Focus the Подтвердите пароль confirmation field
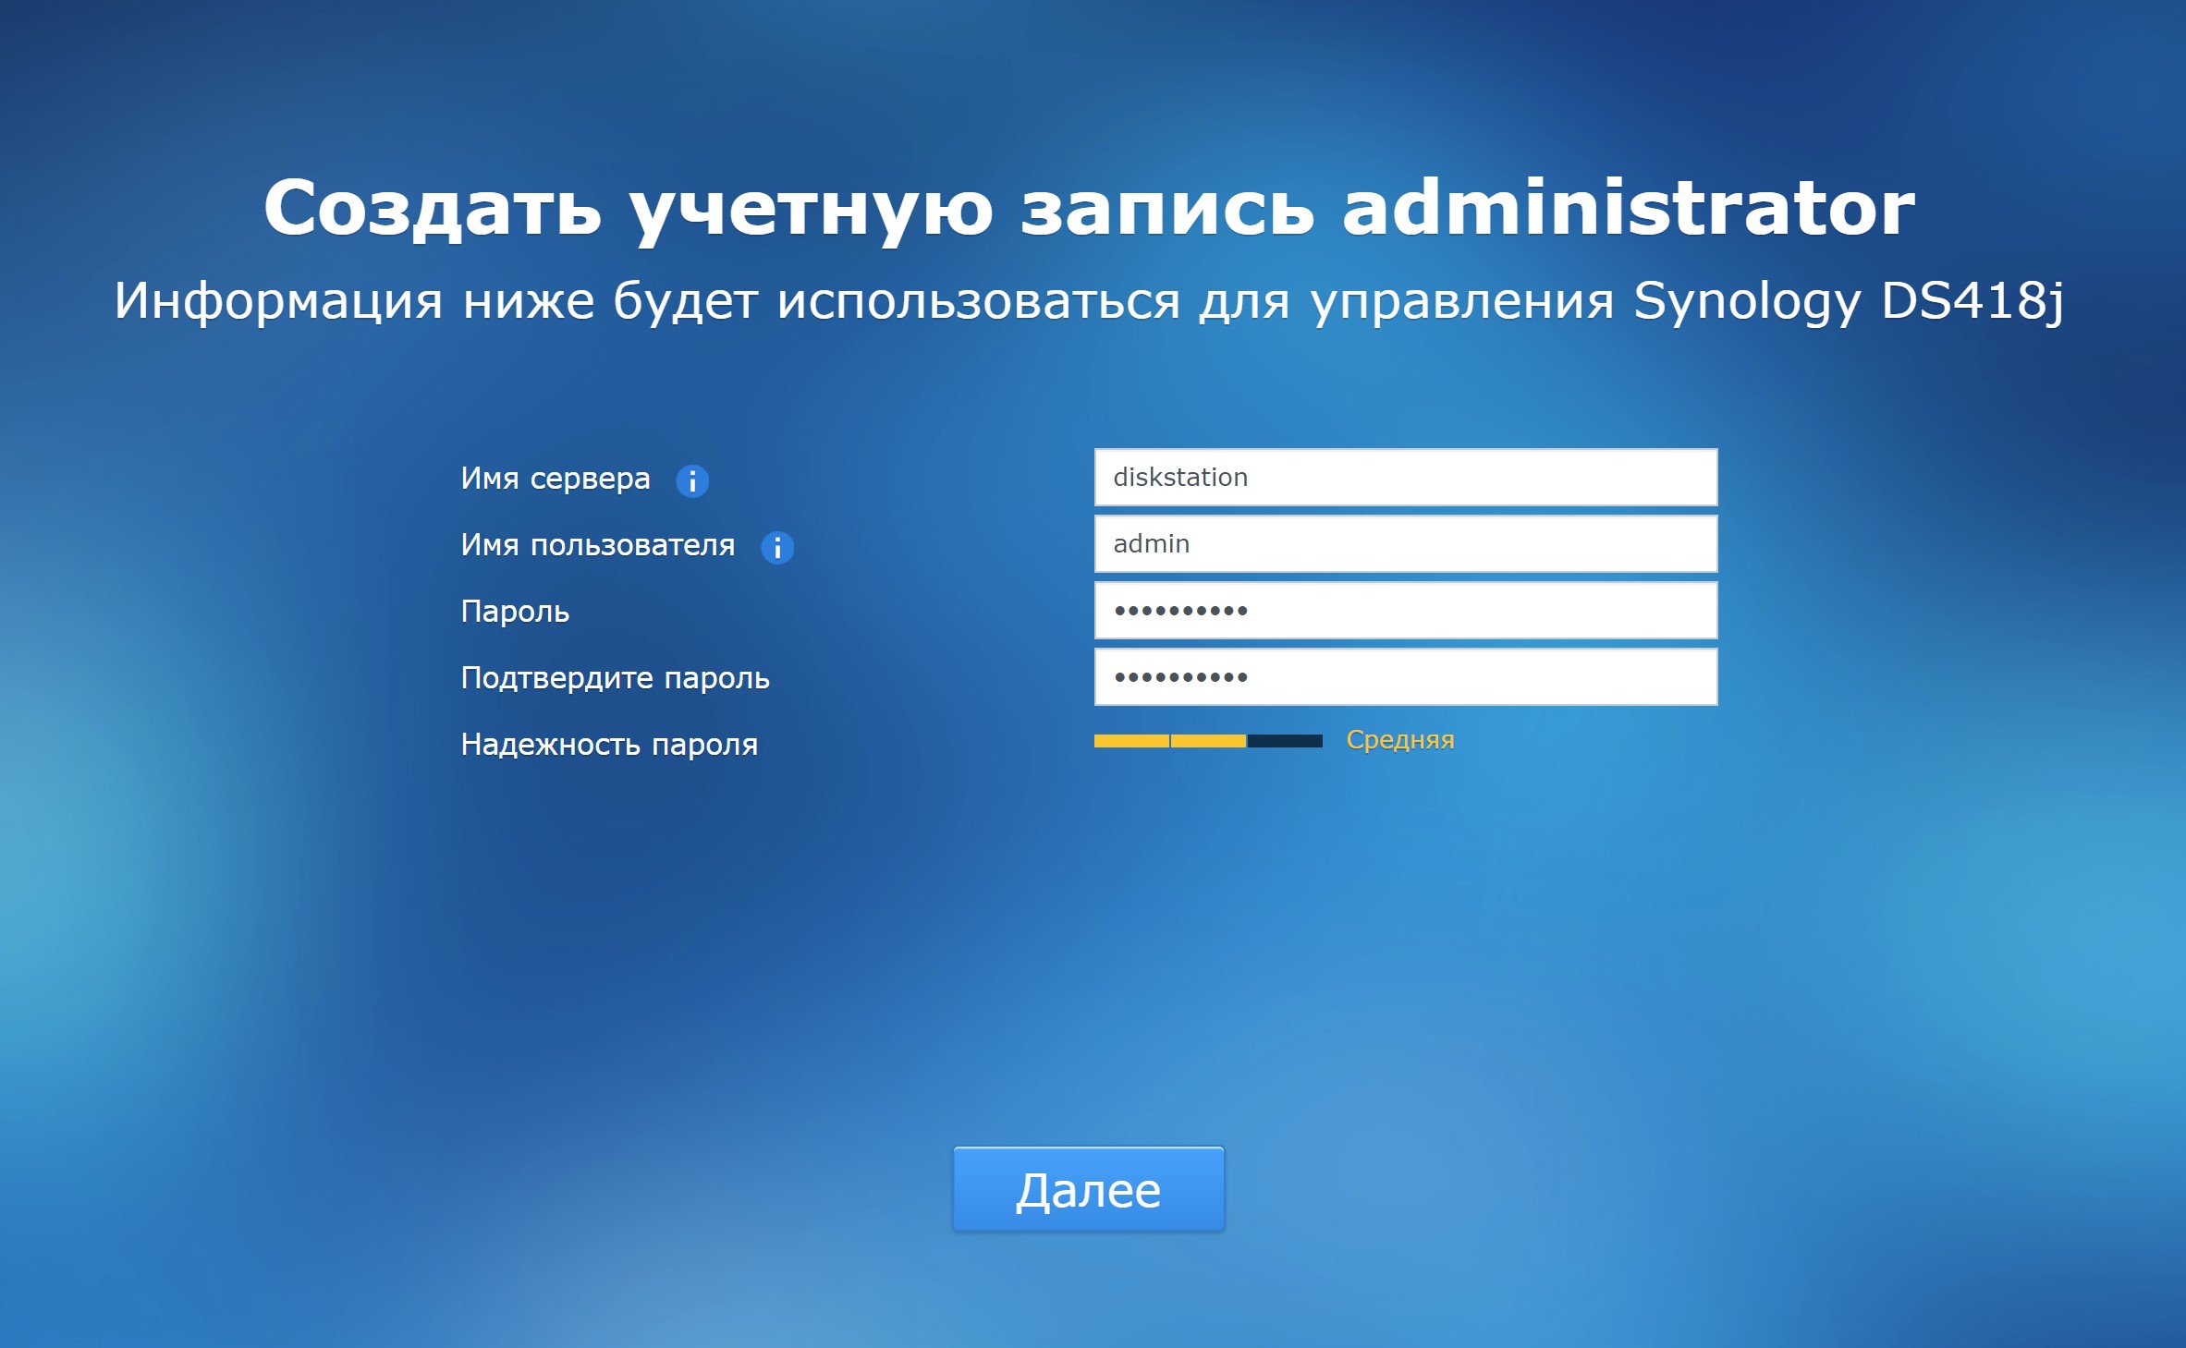 (1406, 677)
